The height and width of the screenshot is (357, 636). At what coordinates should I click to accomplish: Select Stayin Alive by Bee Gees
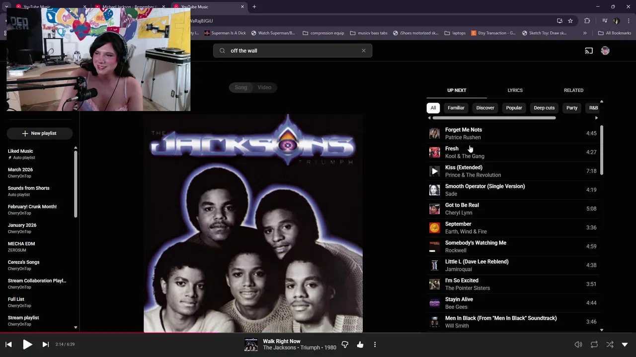click(x=513, y=303)
